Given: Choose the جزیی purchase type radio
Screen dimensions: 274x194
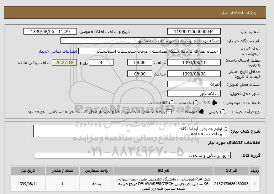Looking at the screenshot, I should pyautogui.click(x=223, y=112).
